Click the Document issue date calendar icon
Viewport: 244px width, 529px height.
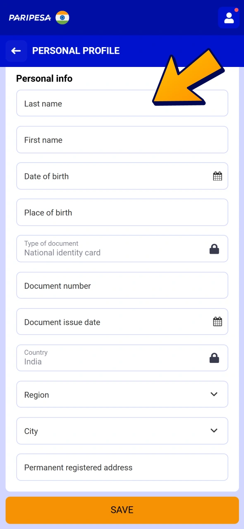[218, 322]
